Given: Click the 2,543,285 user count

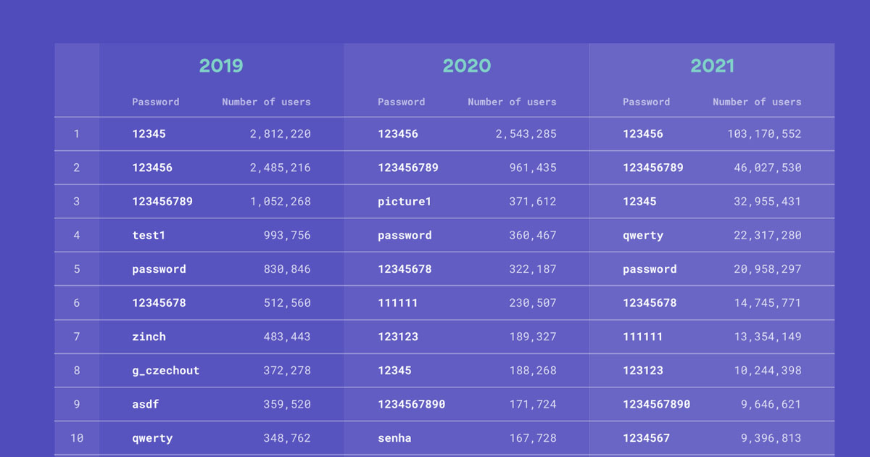Looking at the screenshot, I should pos(526,134).
